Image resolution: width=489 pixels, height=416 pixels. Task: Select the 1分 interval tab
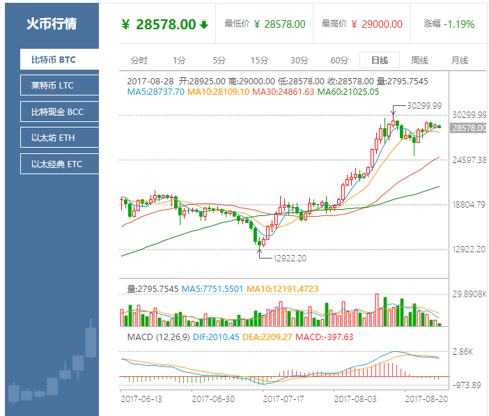tap(179, 60)
